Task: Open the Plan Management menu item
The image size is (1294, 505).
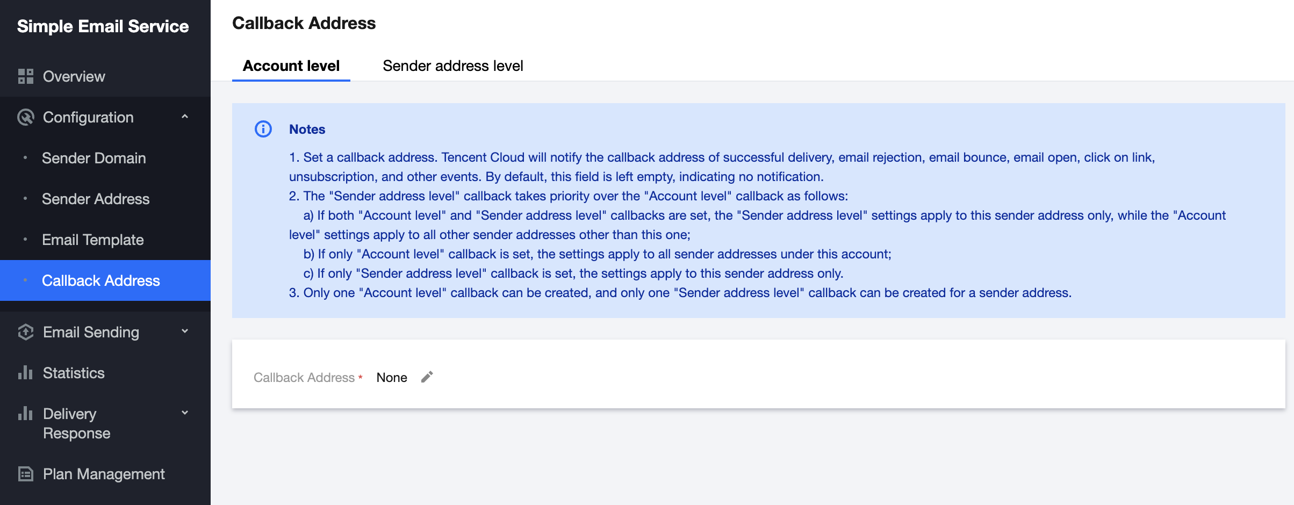Action: coord(104,474)
